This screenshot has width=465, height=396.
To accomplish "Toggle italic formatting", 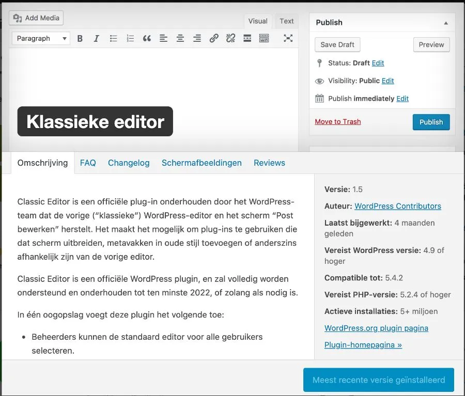I will [x=97, y=38].
